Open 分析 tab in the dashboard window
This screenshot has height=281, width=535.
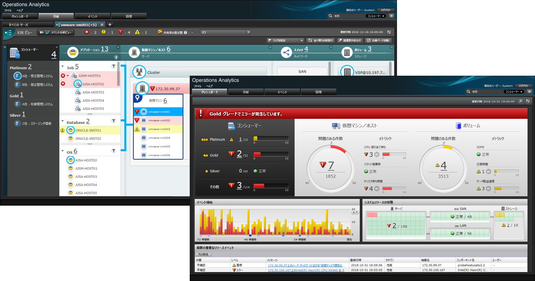(246, 92)
